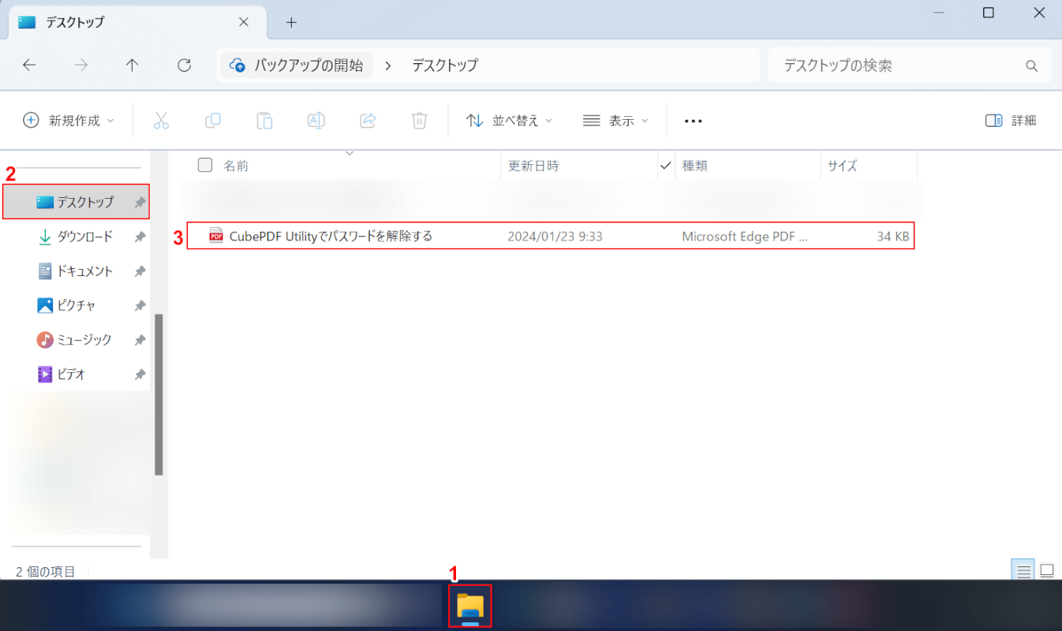Image resolution: width=1062 pixels, height=631 pixels.
Task: Select ミュージック in the sidebar
Action: [76, 340]
